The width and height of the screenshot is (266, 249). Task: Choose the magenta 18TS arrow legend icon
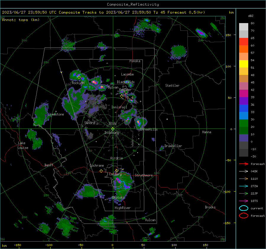point(244,201)
